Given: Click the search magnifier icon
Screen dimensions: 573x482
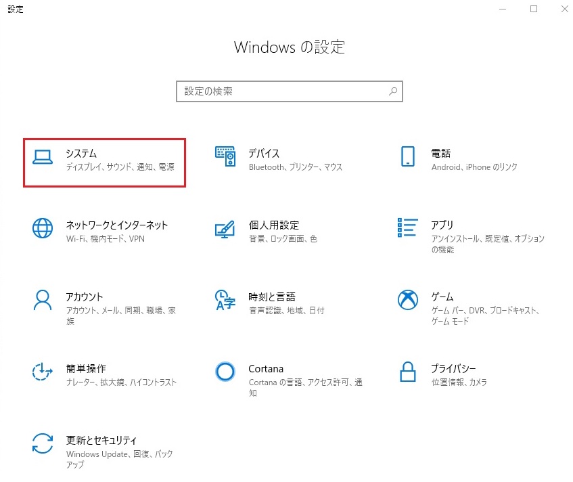Looking at the screenshot, I should tap(393, 91).
